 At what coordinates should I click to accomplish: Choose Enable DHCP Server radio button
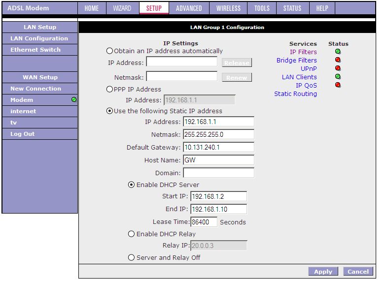point(131,185)
